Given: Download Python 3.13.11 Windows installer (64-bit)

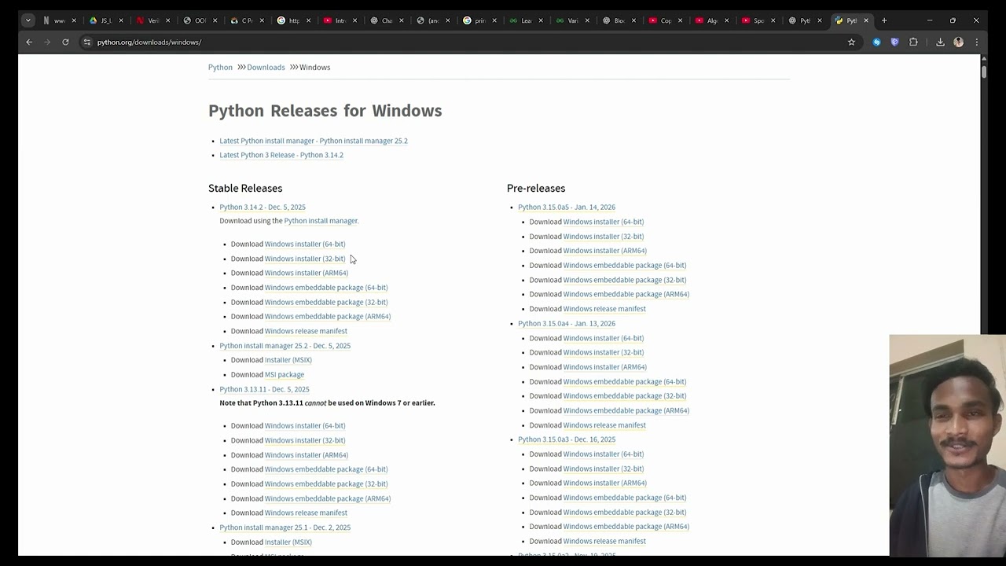Looking at the screenshot, I should [x=305, y=426].
